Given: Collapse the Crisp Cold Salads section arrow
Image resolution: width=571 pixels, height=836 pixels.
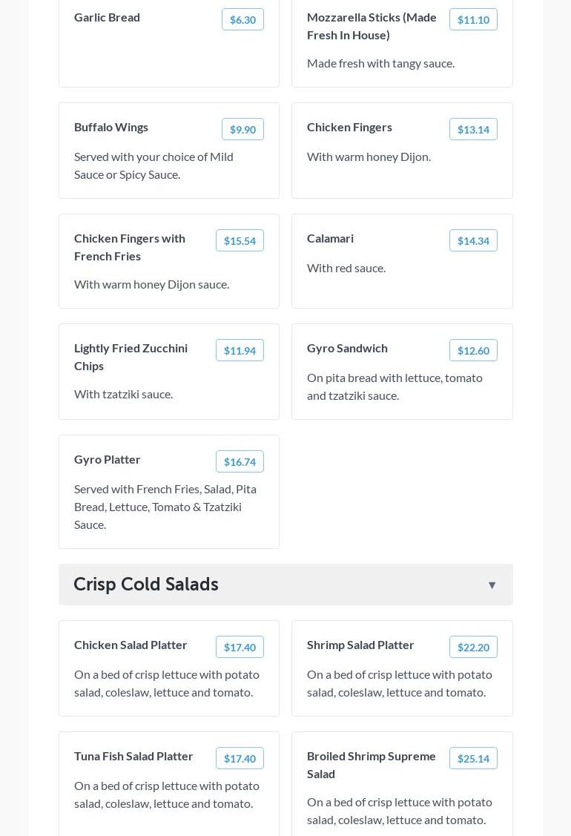Looking at the screenshot, I should [492, 585].
